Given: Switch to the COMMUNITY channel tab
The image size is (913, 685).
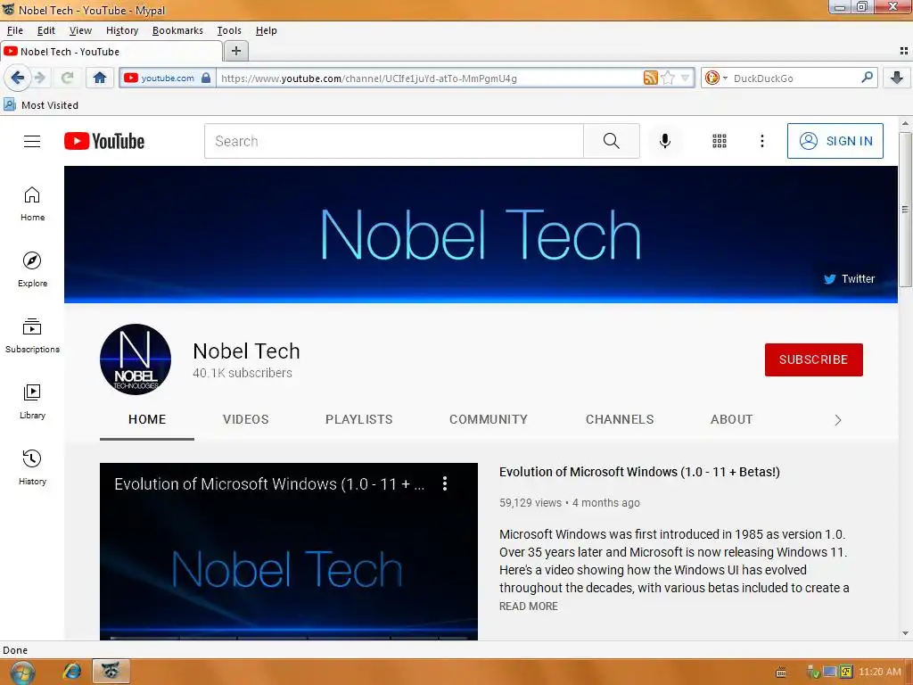Looking at the screenshot, I should pos(488,419).
